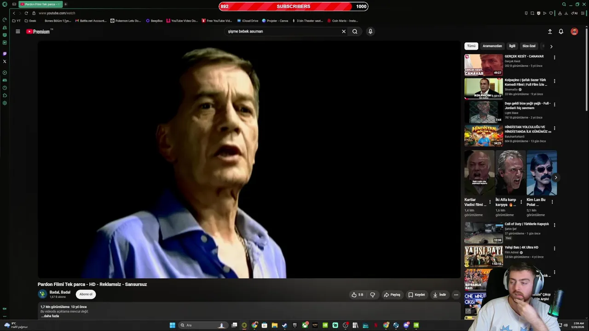589x331 pixels.
Task: Open BeepBox bookmark
Action: tap(154, 21)
